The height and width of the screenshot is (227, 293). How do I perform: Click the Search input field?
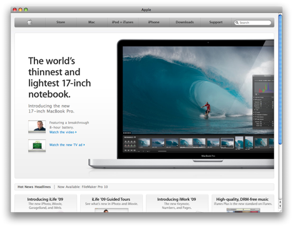click(253, 23)
